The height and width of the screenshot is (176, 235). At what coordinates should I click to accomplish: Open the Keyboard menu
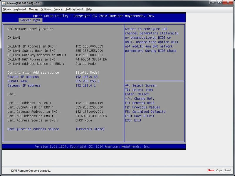pyautogui.click(x=20, y=9)
